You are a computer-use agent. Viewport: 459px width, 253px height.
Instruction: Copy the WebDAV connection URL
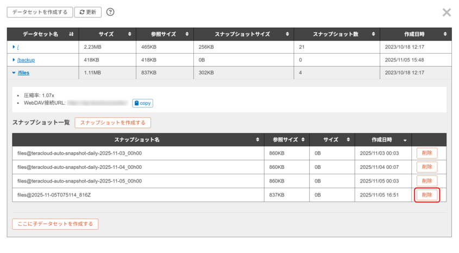(142, 103)
